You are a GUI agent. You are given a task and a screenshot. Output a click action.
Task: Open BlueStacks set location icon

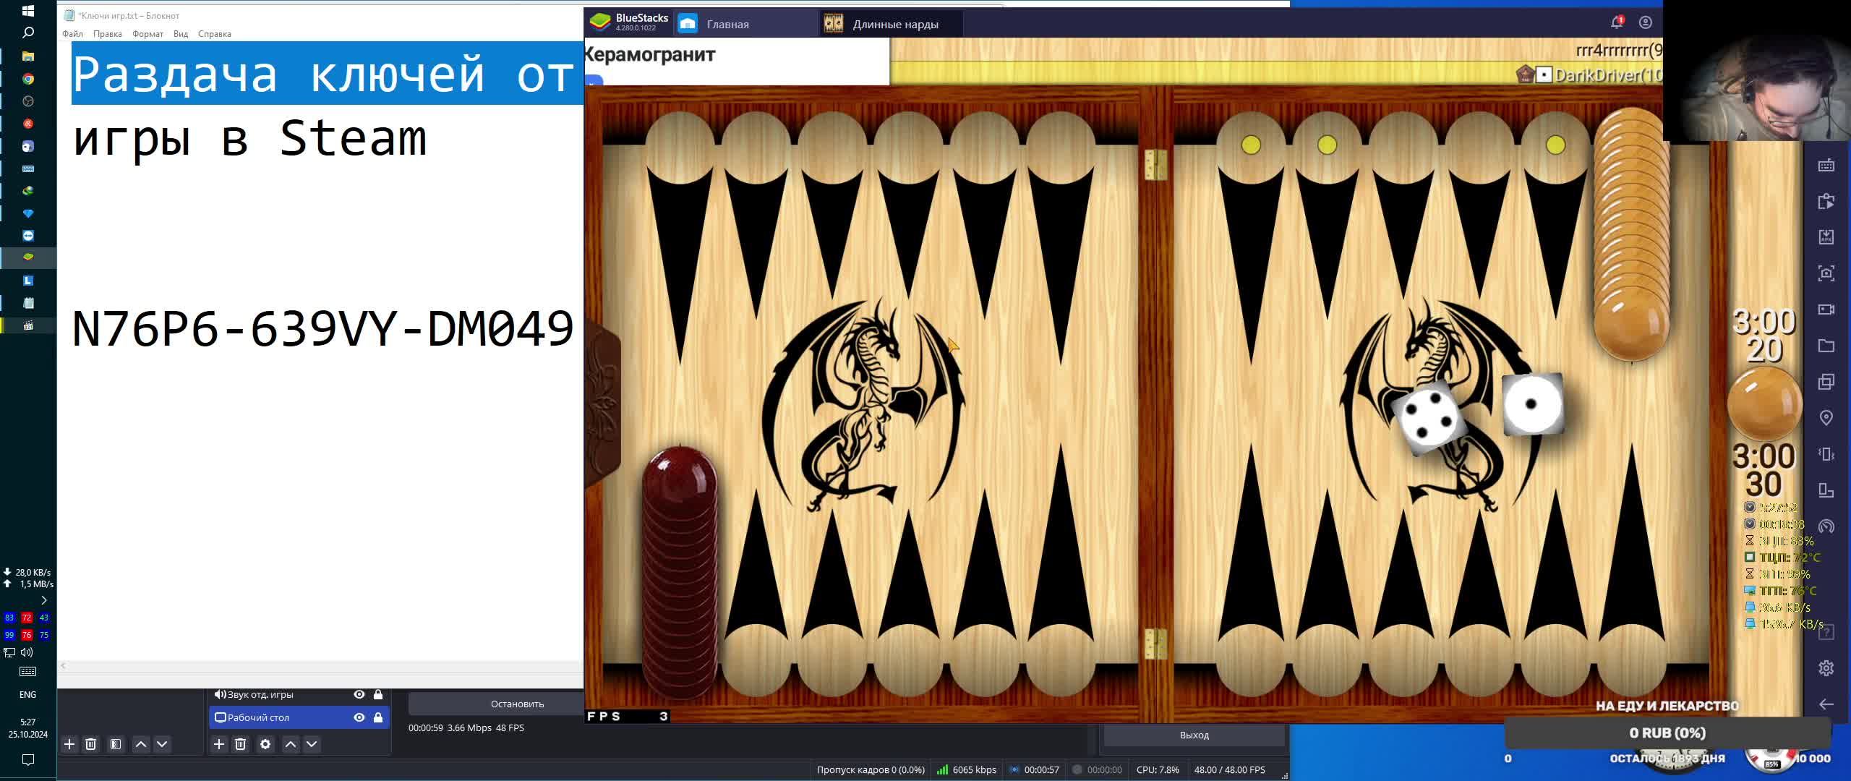coord(1826,418)
